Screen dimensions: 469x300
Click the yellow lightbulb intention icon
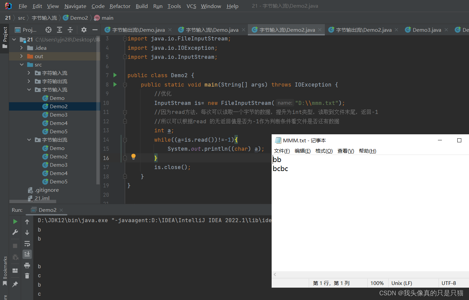(133, 157)
